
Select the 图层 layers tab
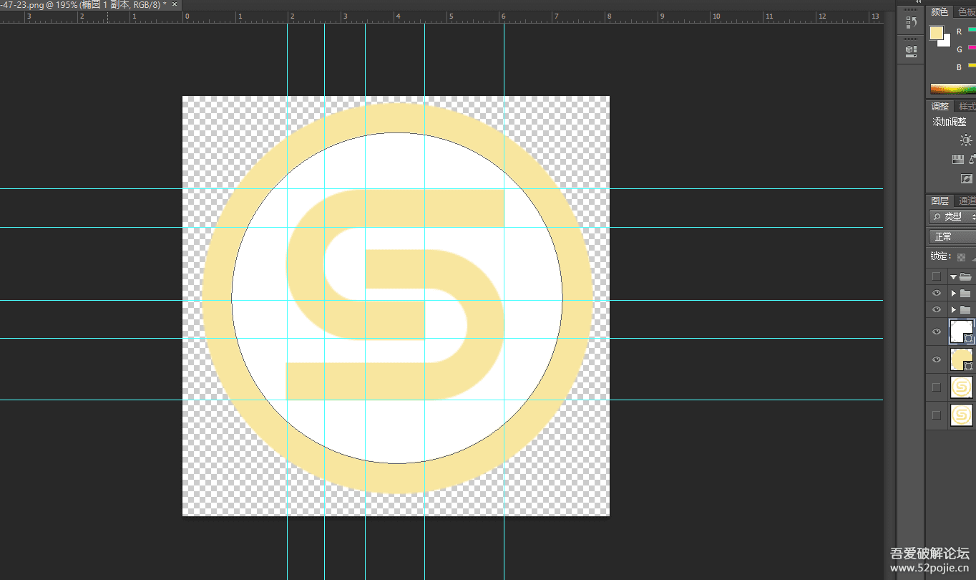pyautogui.click(x=940, y=200)
